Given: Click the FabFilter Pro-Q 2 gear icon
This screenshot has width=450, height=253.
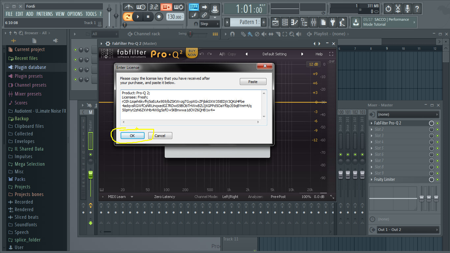Looking at the screenshot, I should click(108, 43).
